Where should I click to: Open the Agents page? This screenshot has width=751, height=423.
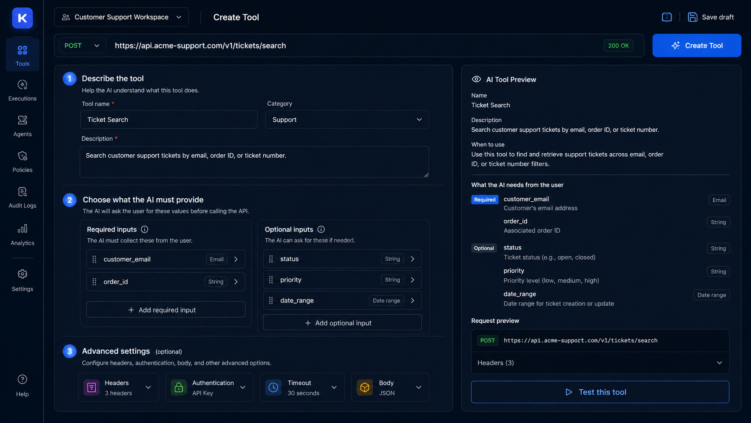click(x=22, y=126)
